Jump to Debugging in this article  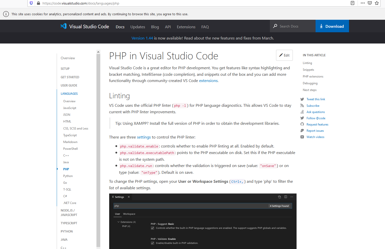(310, 83)
